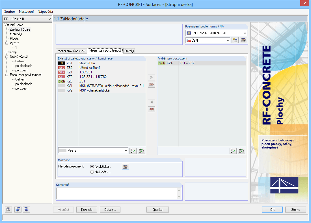The image size is (311, 223).
Task: Open the Vše (8) filter dropdown
Action: (93, 150)
